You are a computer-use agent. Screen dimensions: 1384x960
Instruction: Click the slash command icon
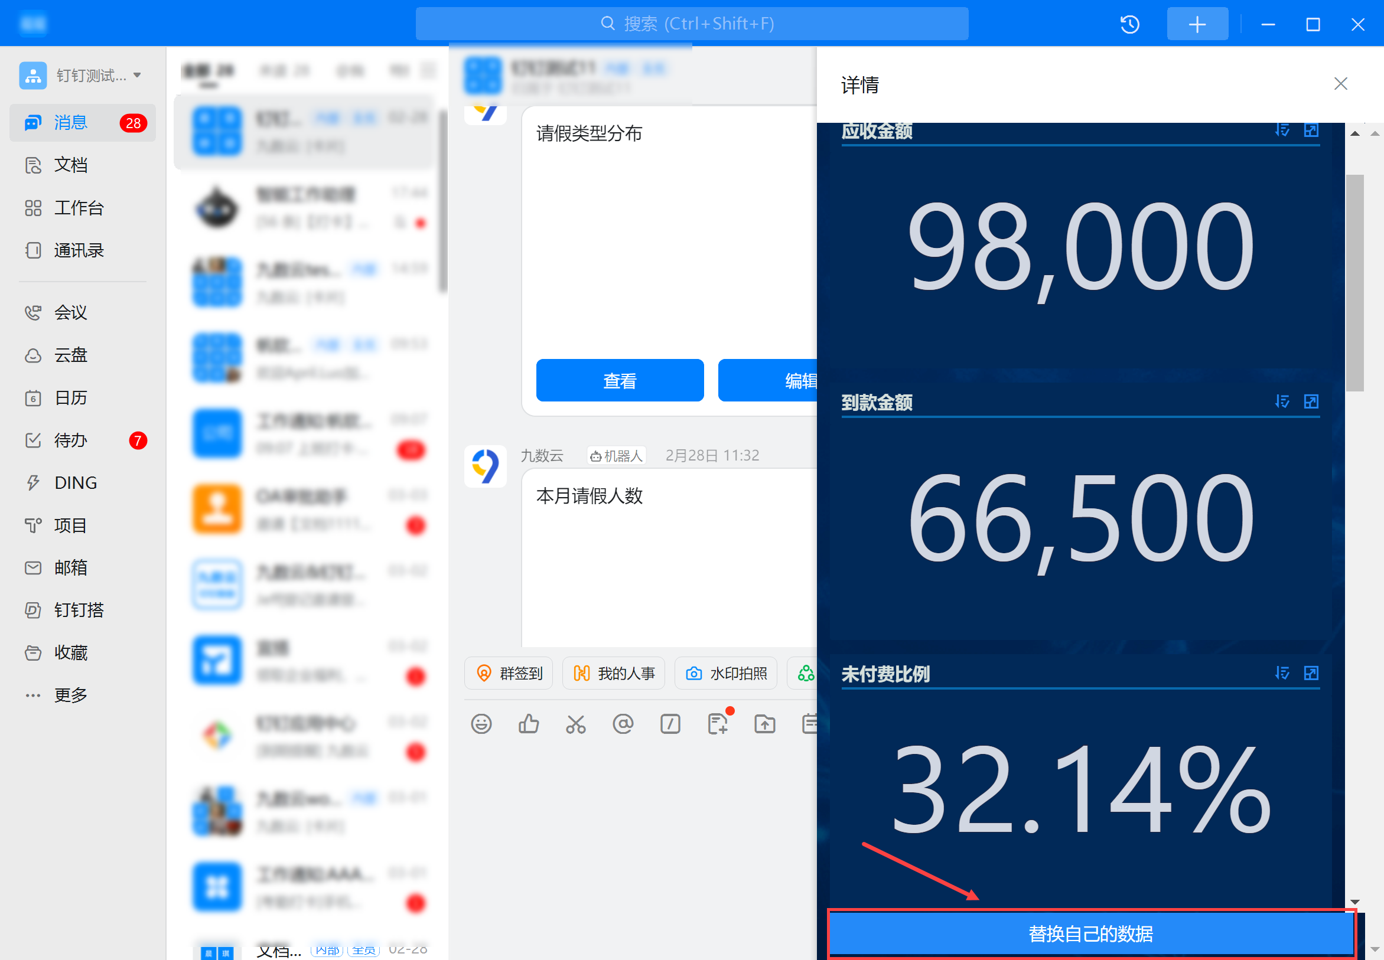coord(670,724)
